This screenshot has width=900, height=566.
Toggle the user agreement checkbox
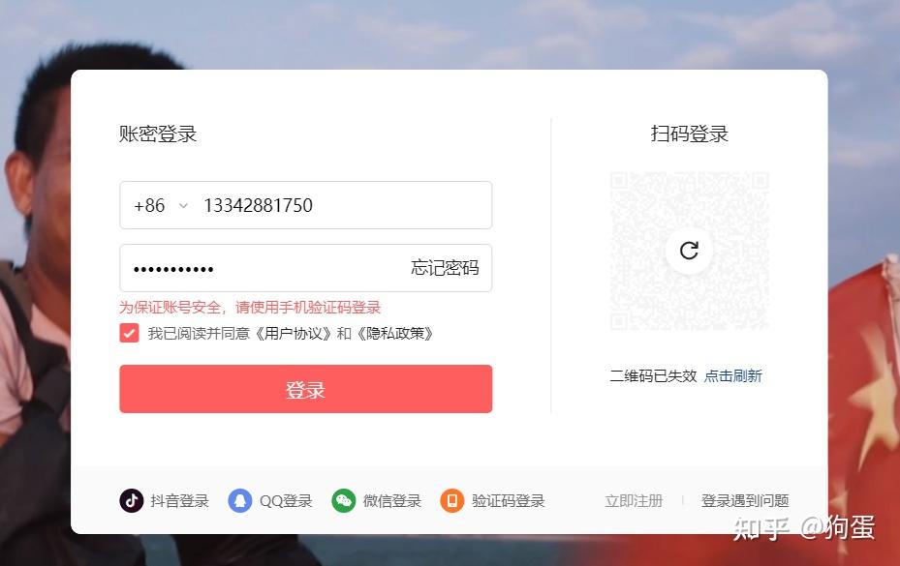[129, 333]
